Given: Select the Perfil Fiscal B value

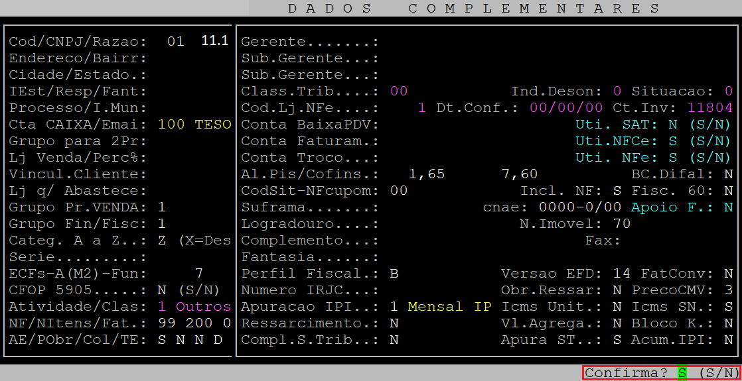Looking at the screenshot, I should 394,274.
